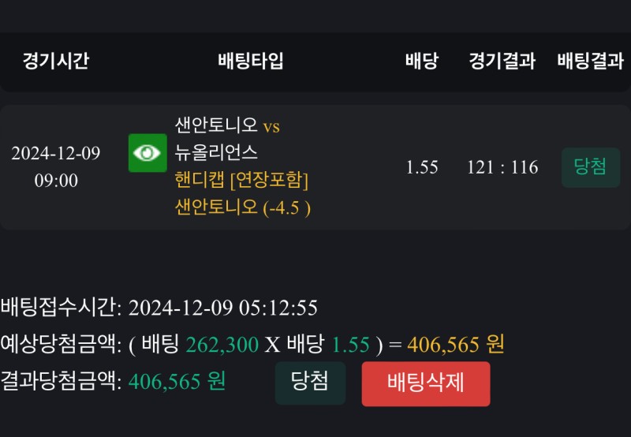Select the 뉴올리언스 team name
This screenshot has width=631, height=437.
coord(216,153)
